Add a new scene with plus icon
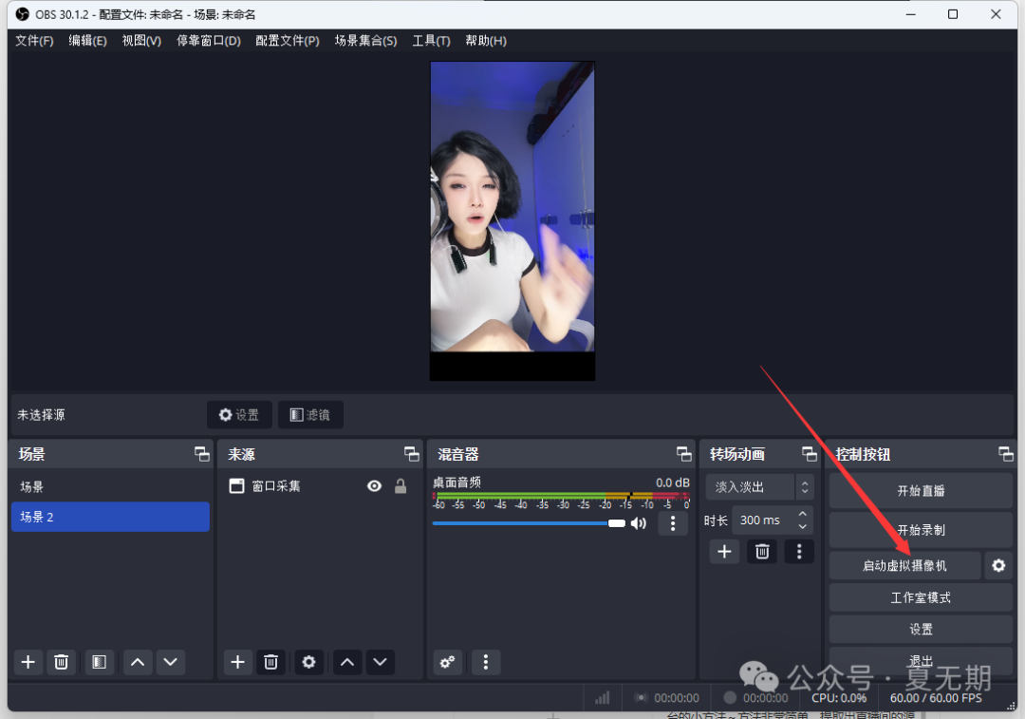 pyautogui.click(x=28, y=662)
